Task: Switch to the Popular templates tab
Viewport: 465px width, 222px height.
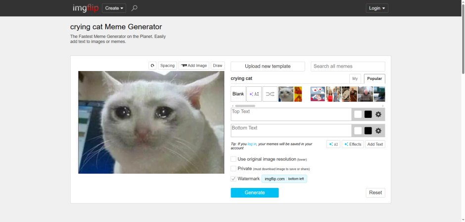Action: 374,79
